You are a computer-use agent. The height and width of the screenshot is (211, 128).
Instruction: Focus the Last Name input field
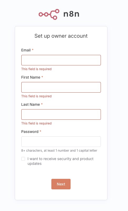click(61, 114)
